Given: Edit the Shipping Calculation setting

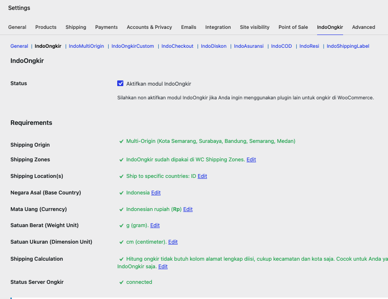Looking at the screenshot, I should point(163,266).
